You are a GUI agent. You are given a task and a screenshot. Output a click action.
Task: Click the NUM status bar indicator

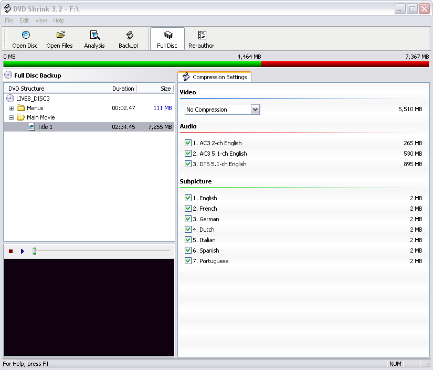pos(395,364)
